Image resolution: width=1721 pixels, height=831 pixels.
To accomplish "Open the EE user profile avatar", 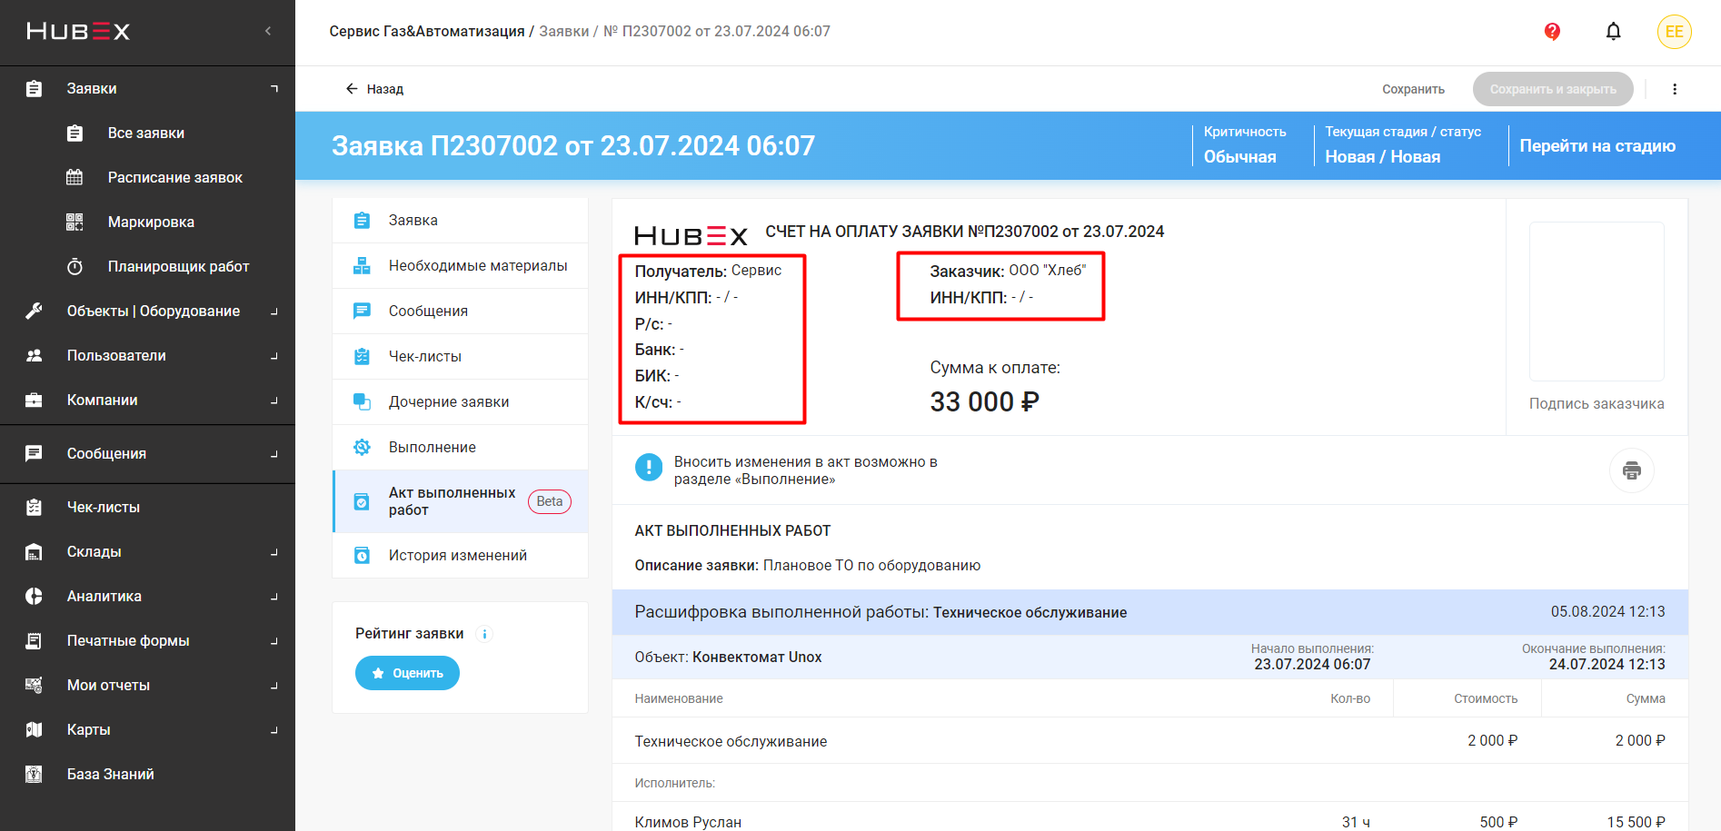I will [1674, 32].
